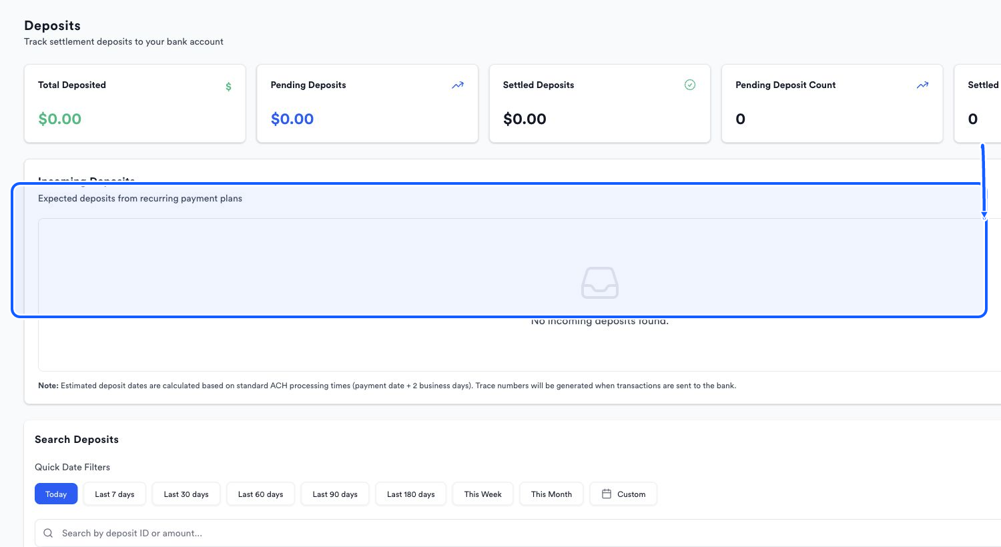Click the Total Deposited card title

[72, 85]
